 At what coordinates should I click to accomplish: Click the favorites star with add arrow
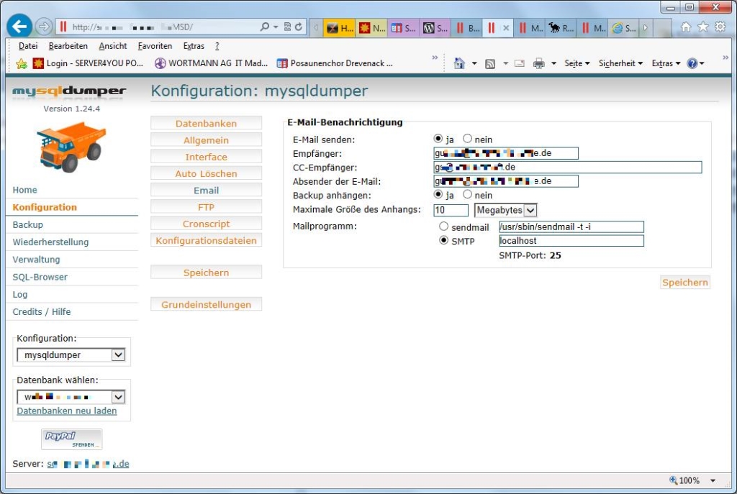click(x=22, y=63)
